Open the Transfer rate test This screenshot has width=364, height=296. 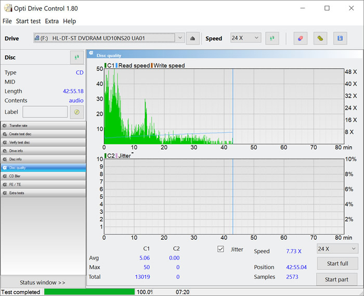(x=43, y=125)
